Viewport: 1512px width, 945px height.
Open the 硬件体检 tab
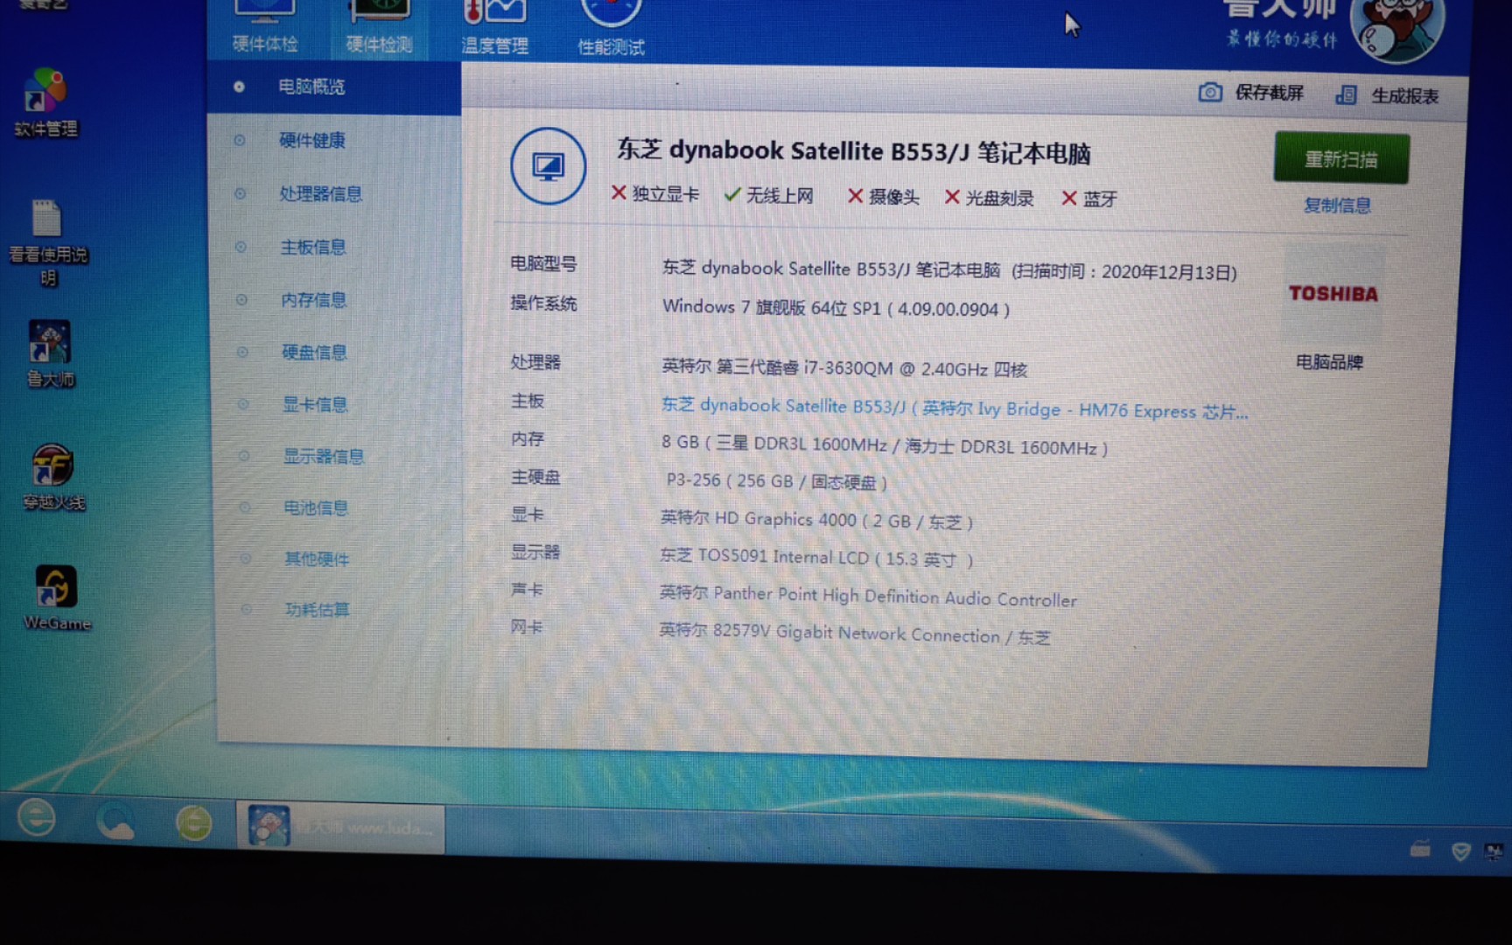(265, 29)
